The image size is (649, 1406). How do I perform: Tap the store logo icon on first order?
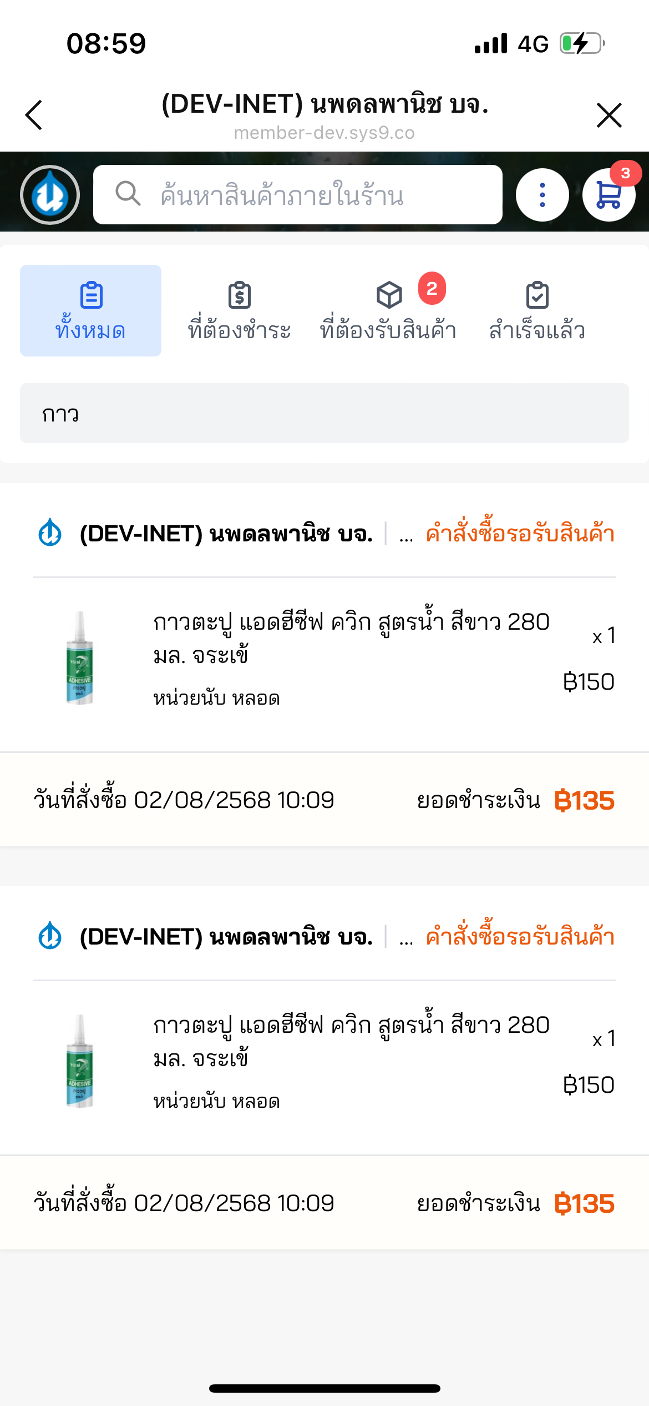pos(50,533)
